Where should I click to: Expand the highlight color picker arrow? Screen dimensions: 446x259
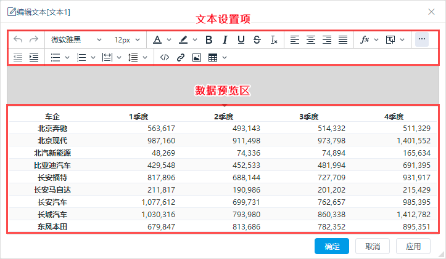[195, 40]
